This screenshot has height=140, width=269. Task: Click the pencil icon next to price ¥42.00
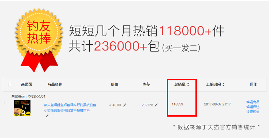pyautogui.click(x=125, y=105)
